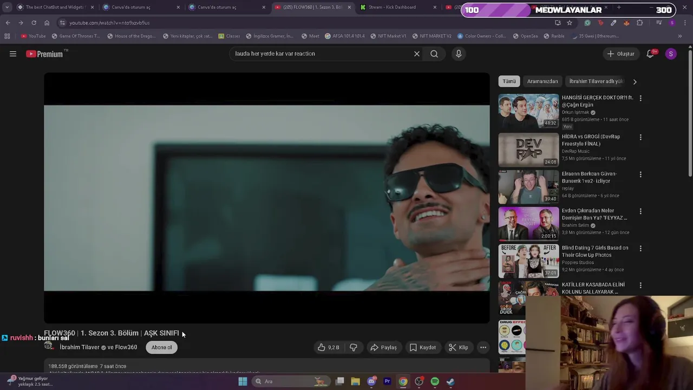
Task: Open options menu for Blind Dating video
Action: [640, 249]
